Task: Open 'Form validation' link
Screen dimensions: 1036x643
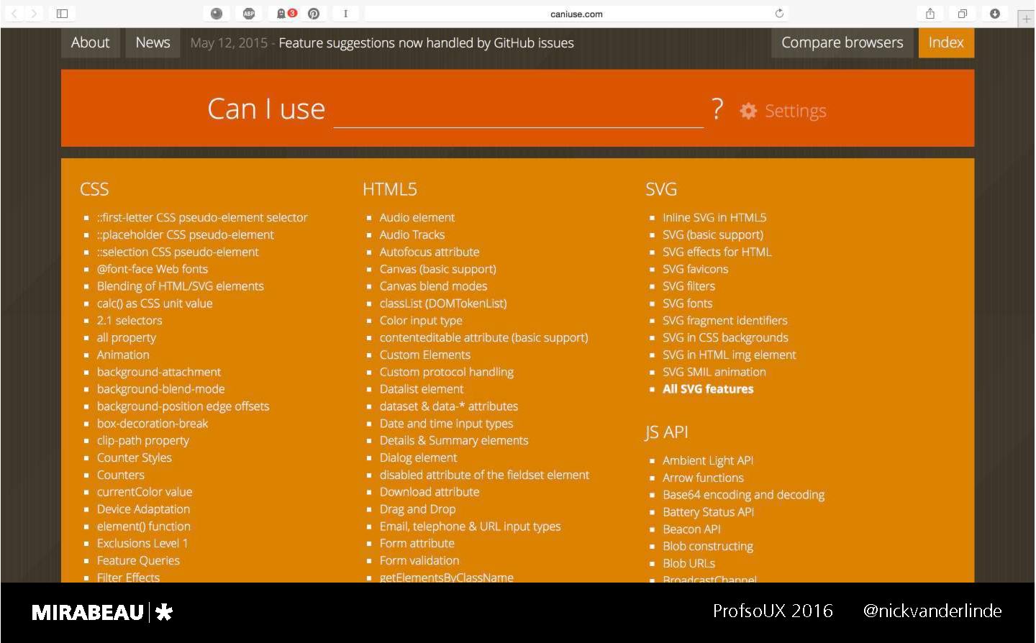Action: click(x=419, y=560)
